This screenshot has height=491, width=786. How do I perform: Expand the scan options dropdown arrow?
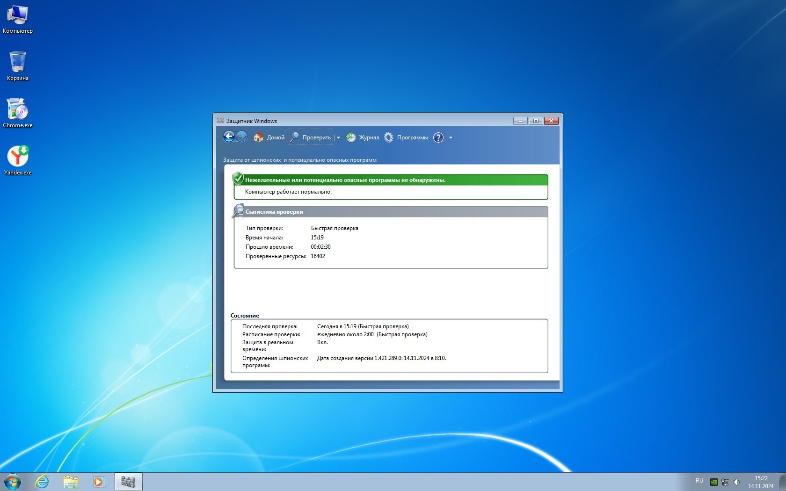click(x=338, y=138)
